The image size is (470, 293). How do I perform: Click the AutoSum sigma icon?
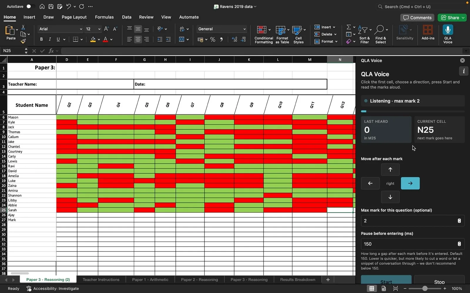tap(349, 27)
